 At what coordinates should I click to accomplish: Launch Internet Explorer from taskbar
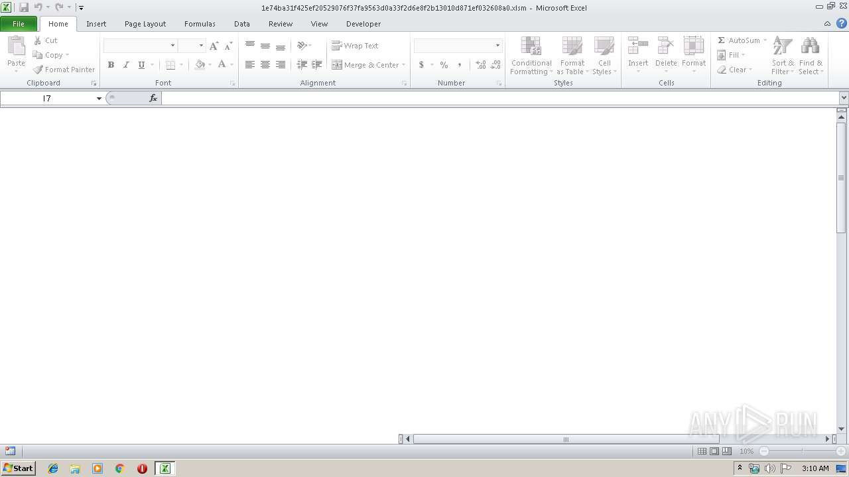point(53,468)
